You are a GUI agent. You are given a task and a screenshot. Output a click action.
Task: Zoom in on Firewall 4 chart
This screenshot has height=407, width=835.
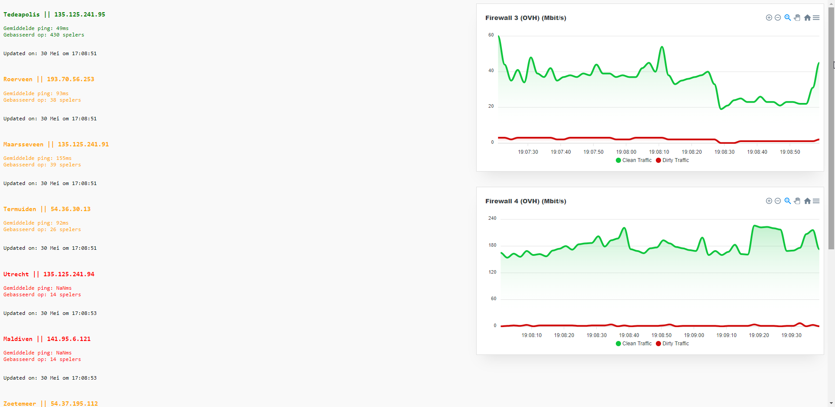coord(769,201)
